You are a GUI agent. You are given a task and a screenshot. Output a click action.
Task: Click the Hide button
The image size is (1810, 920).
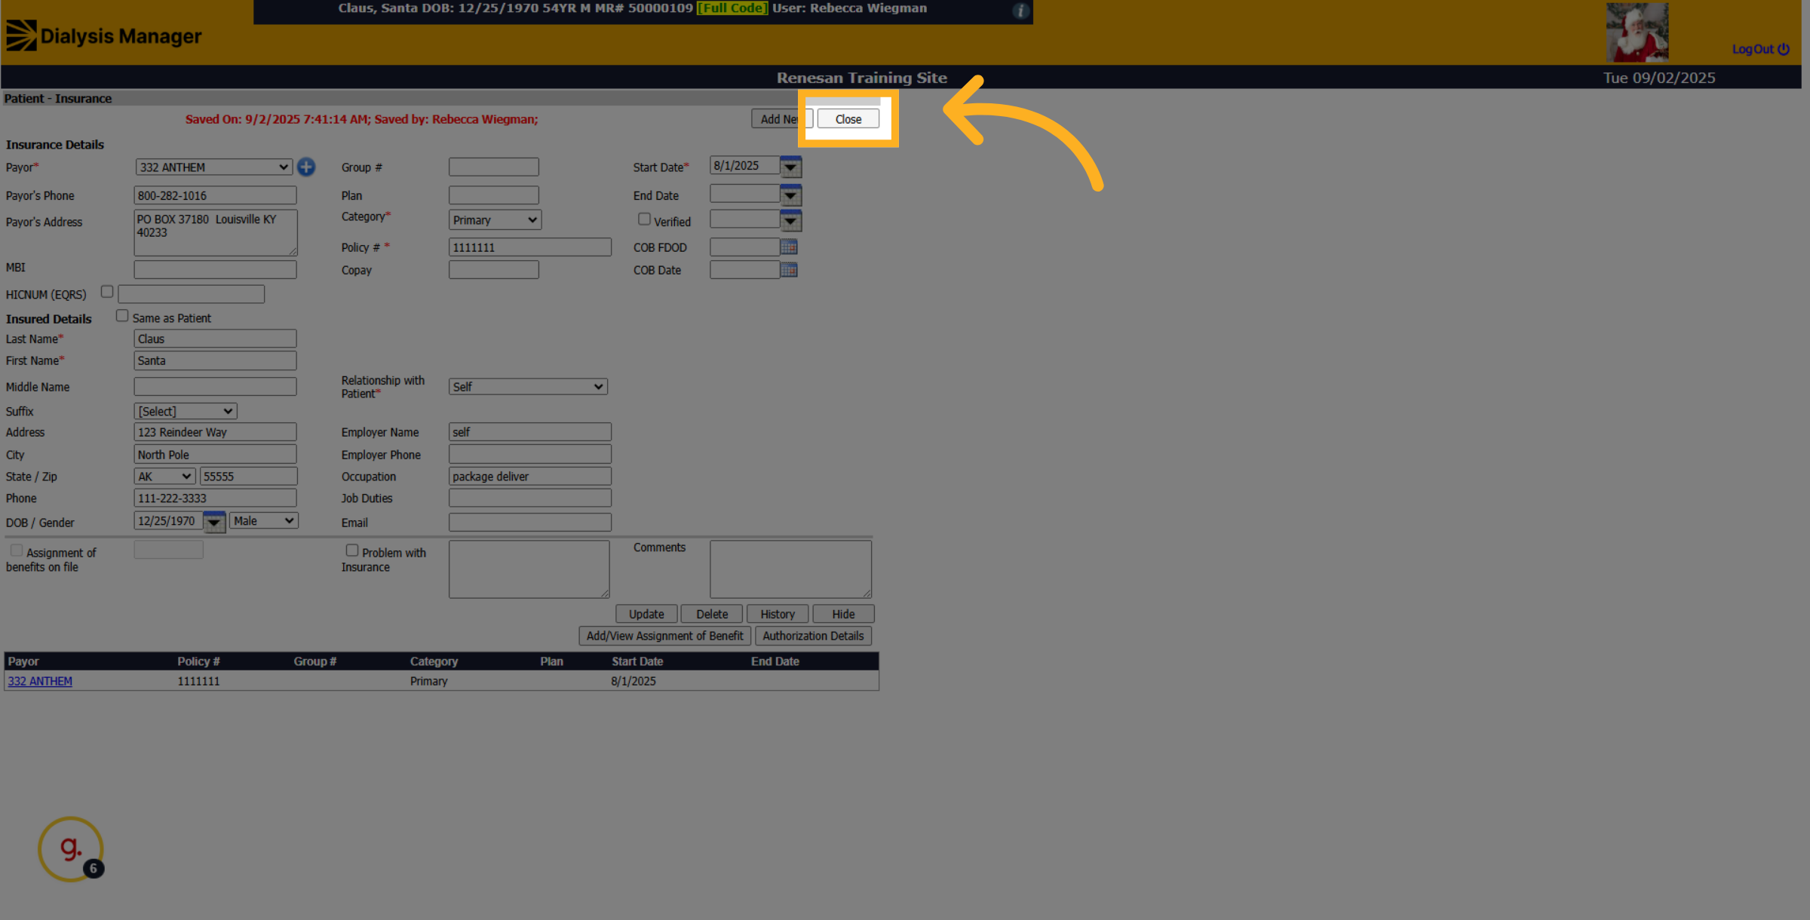(843, 614)
